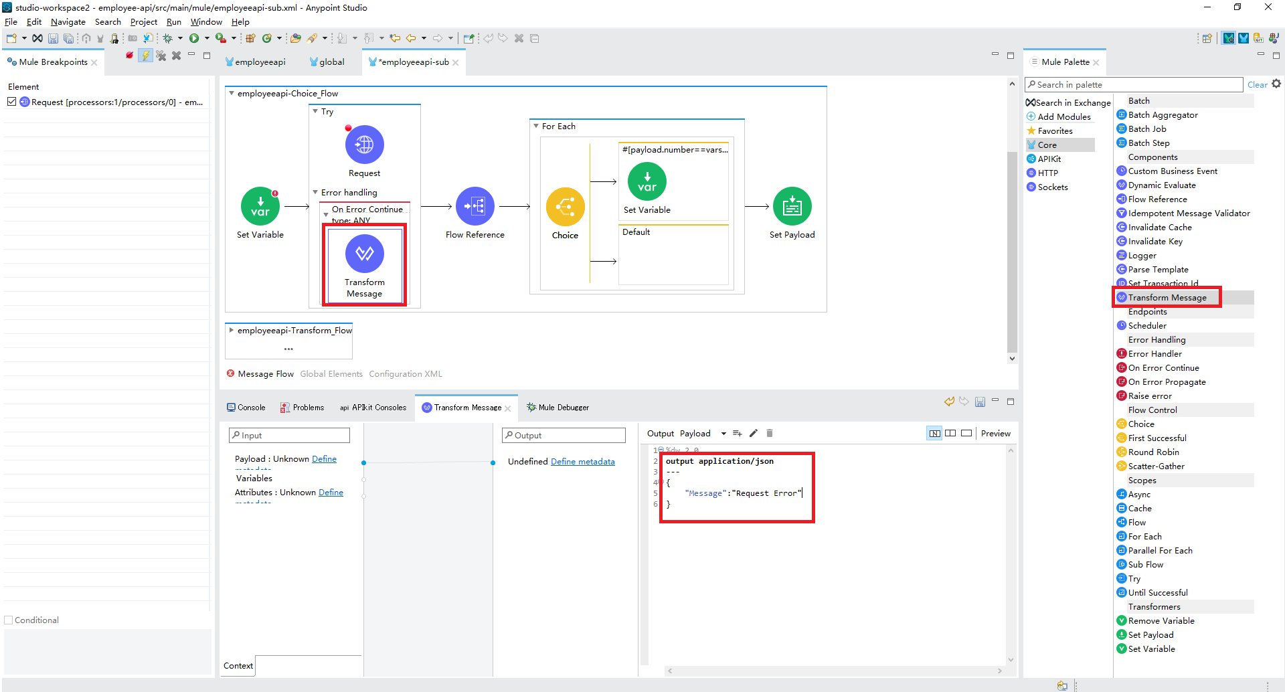Click the canvas vertical scrollbar
This screenshot has height=692, width=1285.
(x=1012, y=252)
